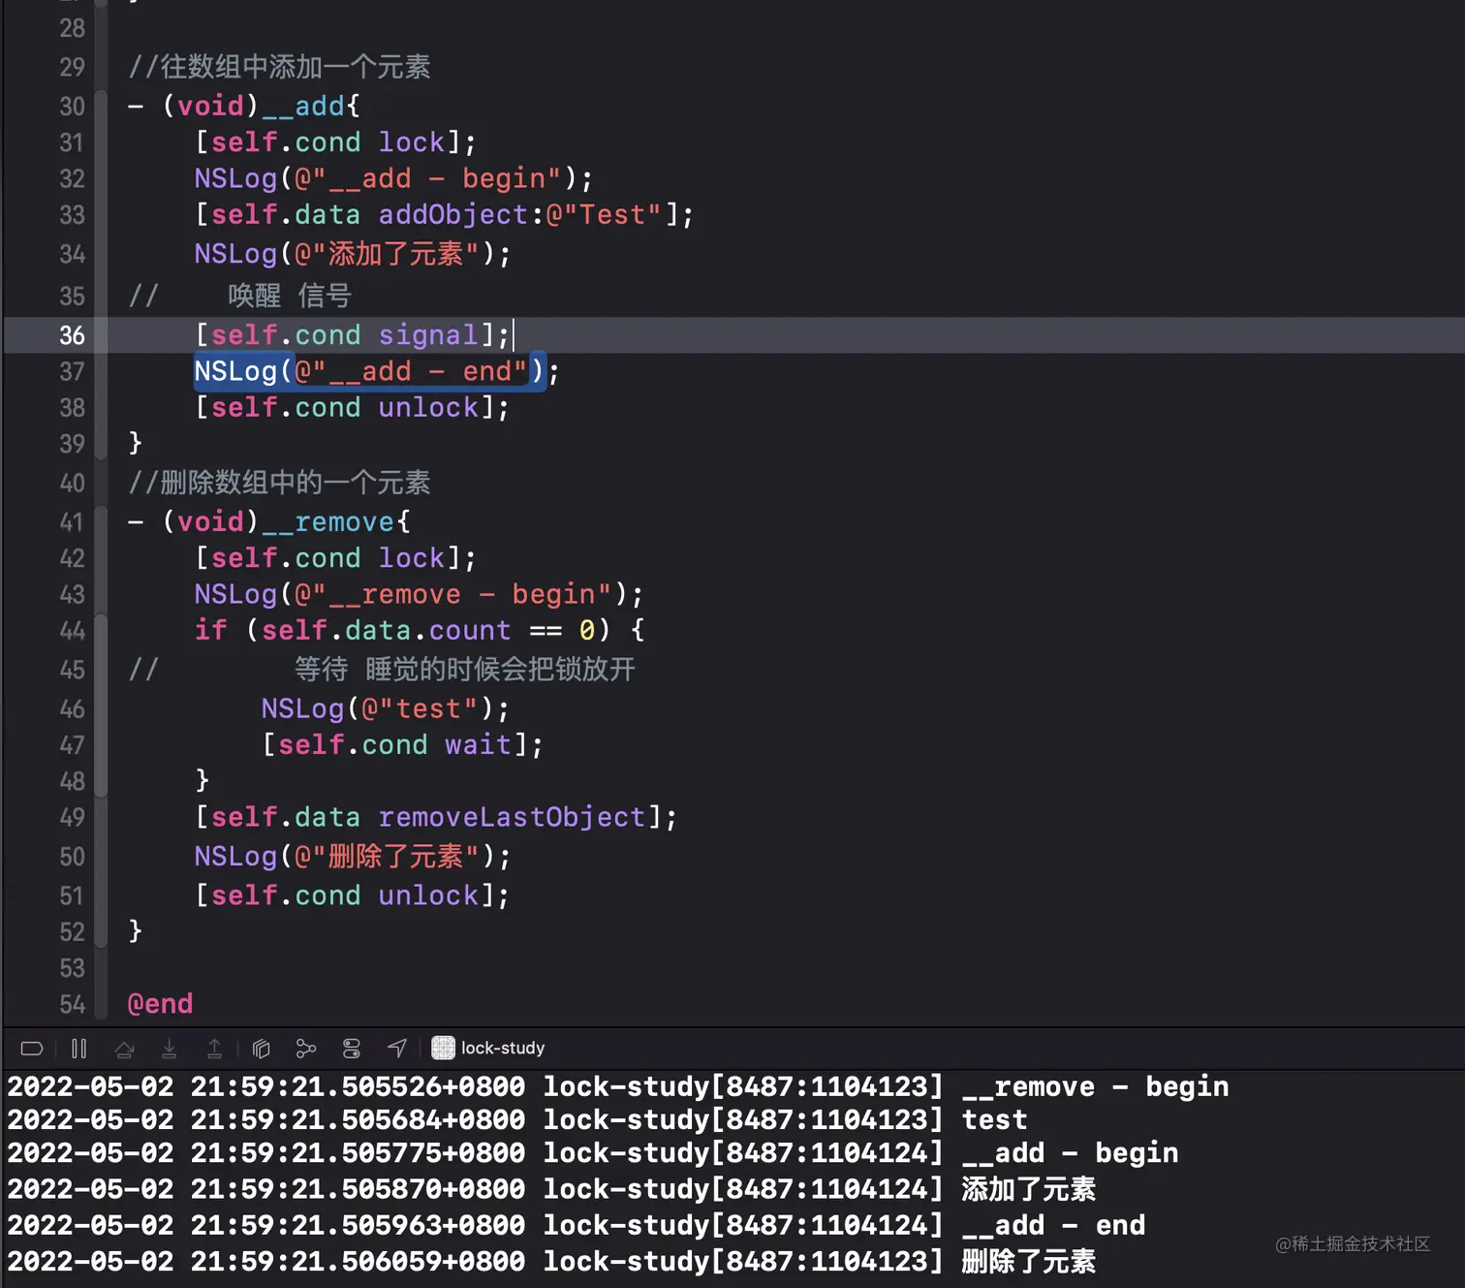Viewport: 1465px width, 1288px height.
Task: Click line number 36 in the gutter
Action: pos(73,335)
